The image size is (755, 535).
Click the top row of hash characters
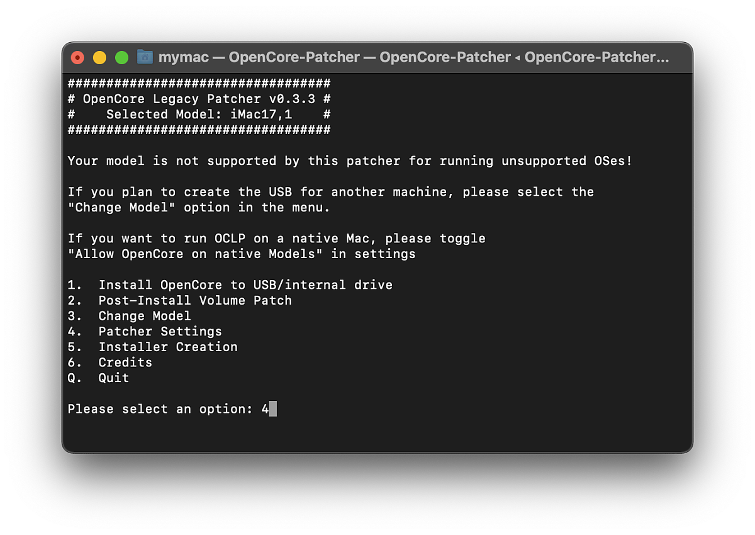point(199,83)
